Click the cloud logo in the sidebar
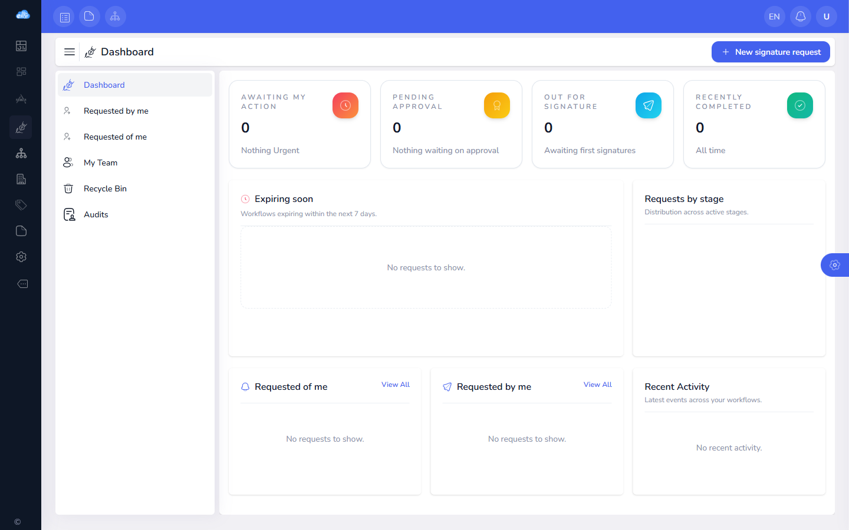The width and height of the screenshot is (849, 530). point(22,15)
